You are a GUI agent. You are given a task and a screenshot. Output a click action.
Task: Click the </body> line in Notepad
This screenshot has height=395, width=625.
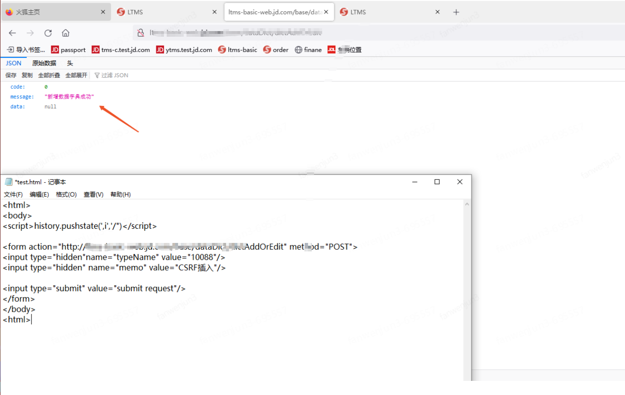19,309
